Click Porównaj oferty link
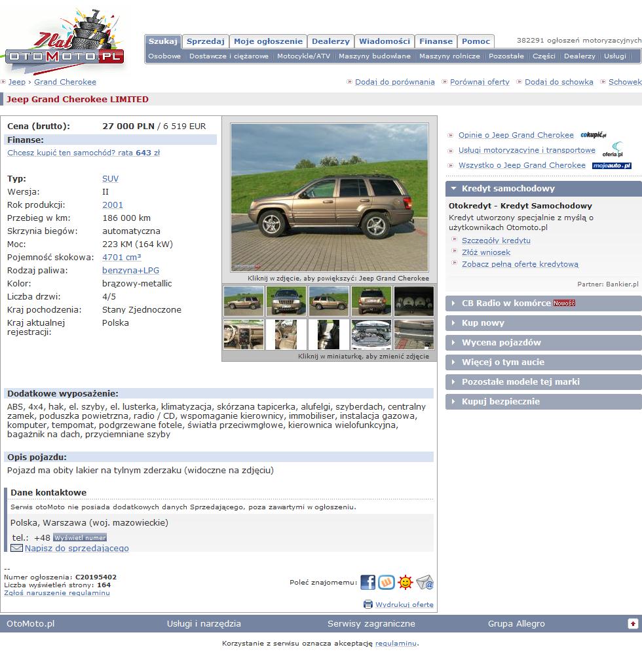Viewport: 642px width, 660px height. click(480, 82)
